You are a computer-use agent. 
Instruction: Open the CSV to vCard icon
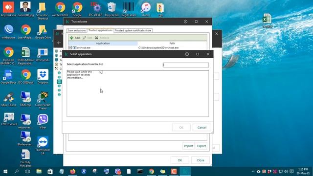tap(9, 119)
